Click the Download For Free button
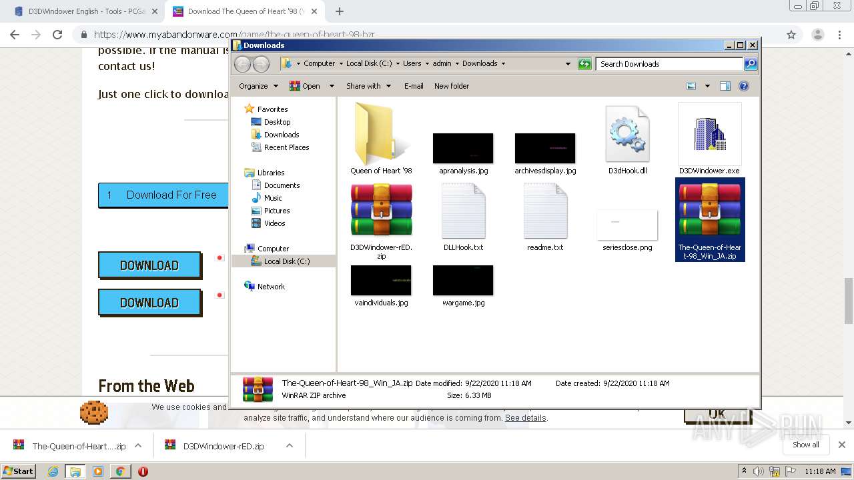854x480 pixels. 163,195
